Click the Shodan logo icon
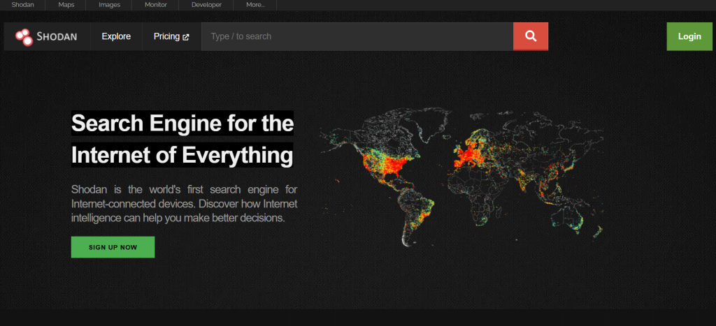Viewport: 716px width, 326px height. point(24,37)
